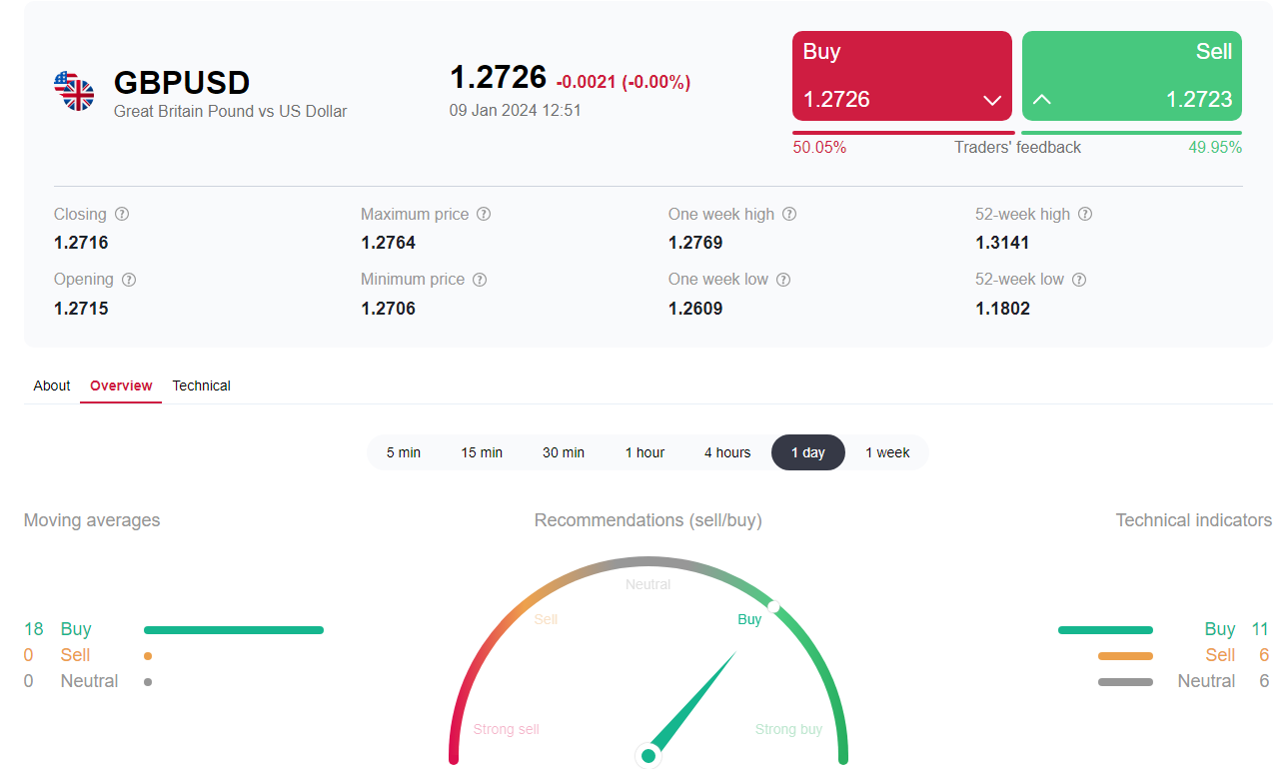This screenshot has height=774, width=1288.
Task: Click the Moving averages green Buy bar
Action: 234,630
